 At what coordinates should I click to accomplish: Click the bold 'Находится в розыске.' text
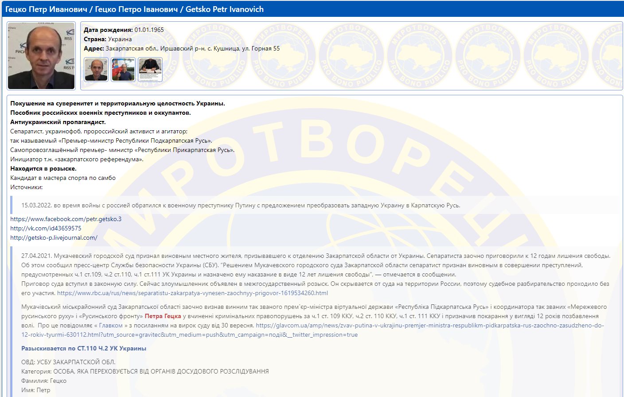pos(43,168)
